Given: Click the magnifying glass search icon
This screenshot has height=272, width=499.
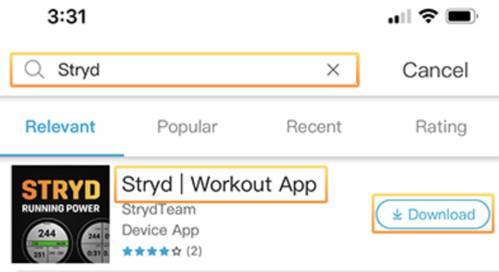Looking at the screenshot, I should (x=34, y=69).
